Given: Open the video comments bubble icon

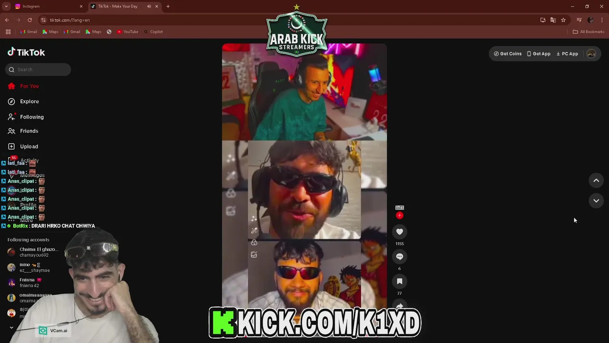Looking at the screenshot, I should tap(400, 257).
